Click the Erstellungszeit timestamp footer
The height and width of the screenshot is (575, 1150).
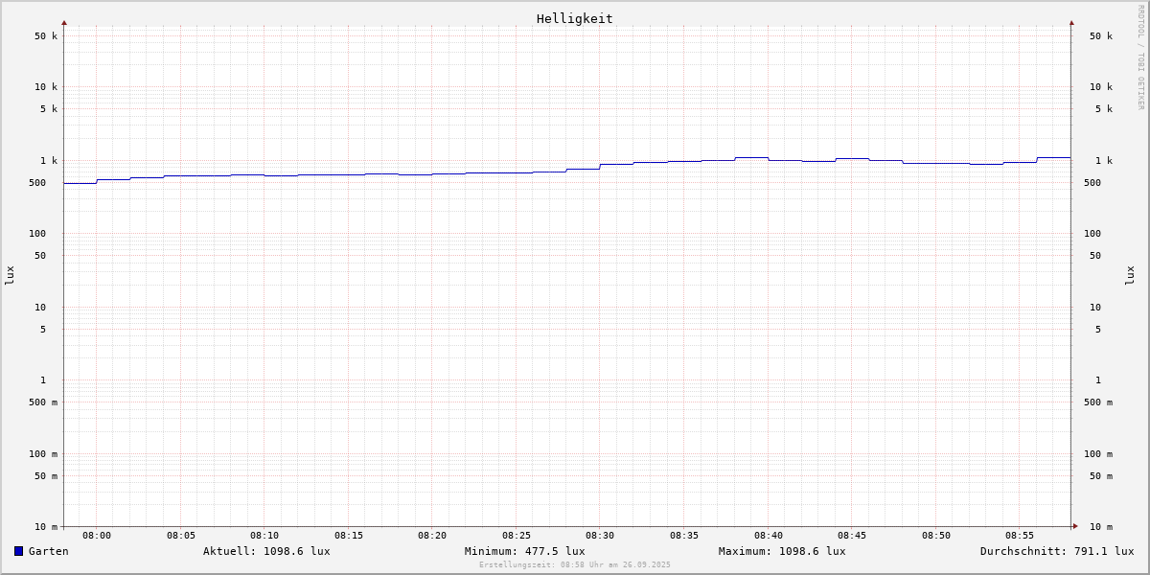coord(575,565)
